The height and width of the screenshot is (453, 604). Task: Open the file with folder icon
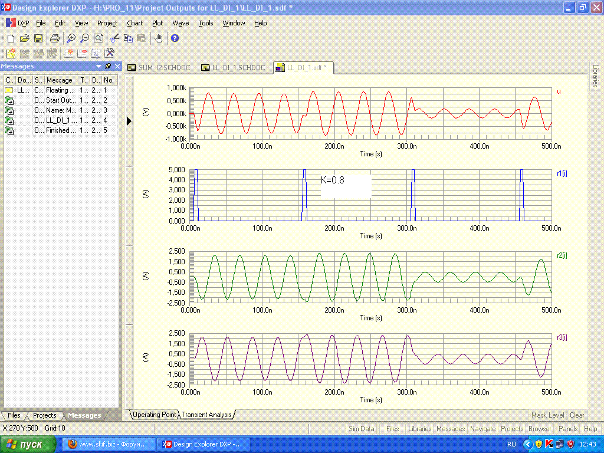tap(24, 38)
